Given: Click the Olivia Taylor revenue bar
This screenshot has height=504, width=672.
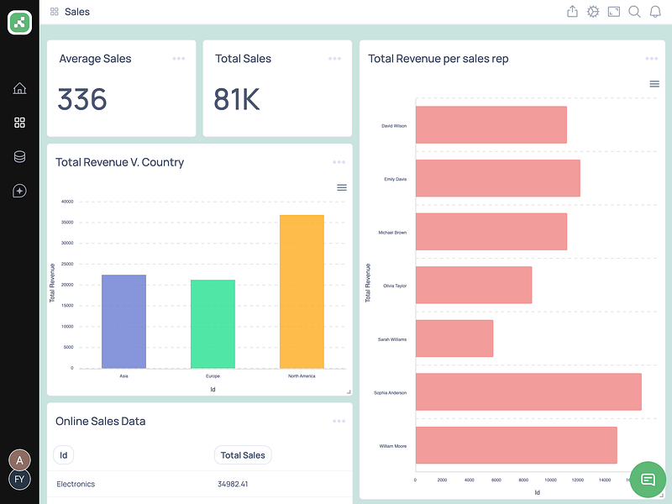Looking at the screenshot, I should tap(474, 285).
